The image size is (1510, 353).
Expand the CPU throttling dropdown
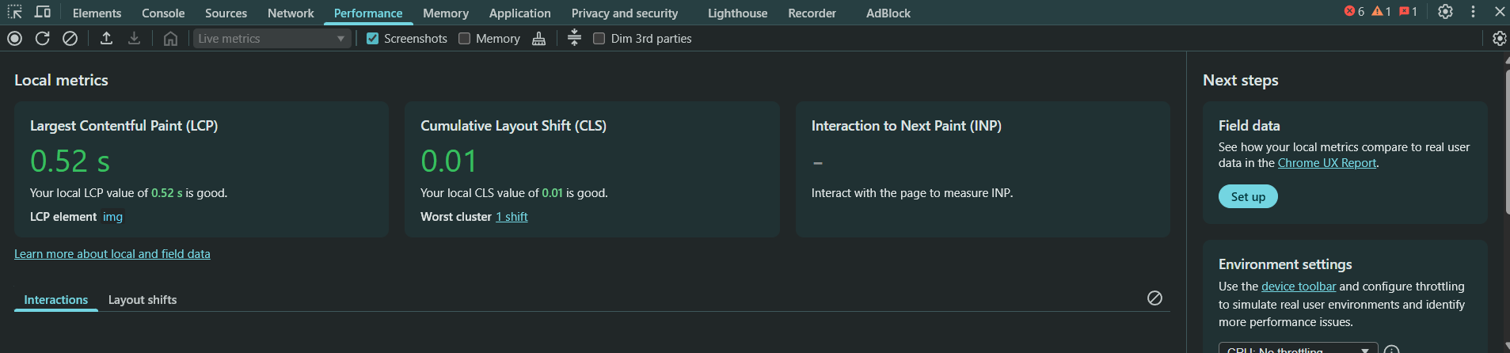click(1298, 349)
